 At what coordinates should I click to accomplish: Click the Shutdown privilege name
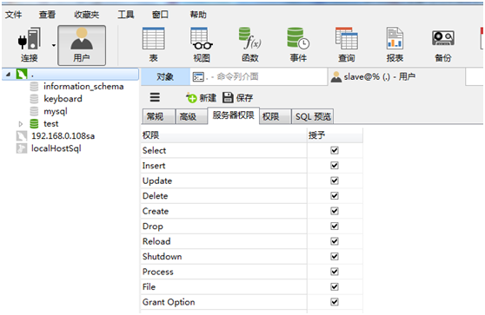(162, 257)
